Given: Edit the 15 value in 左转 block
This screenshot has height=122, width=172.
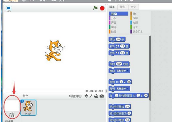Looking at the screenshot, I should pos(123,53).
